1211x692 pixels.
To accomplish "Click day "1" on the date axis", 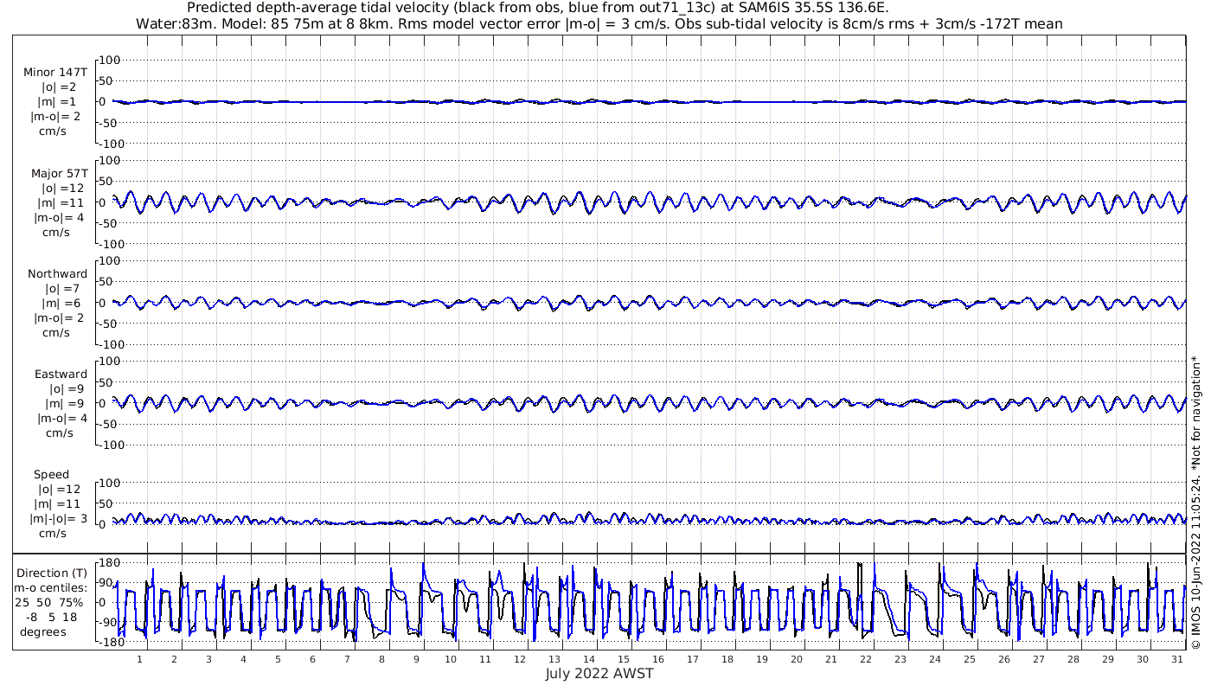I will (x=139, y=659).
